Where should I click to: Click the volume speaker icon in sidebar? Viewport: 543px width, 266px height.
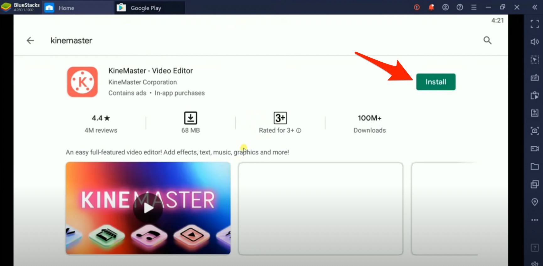coord(535,42)
